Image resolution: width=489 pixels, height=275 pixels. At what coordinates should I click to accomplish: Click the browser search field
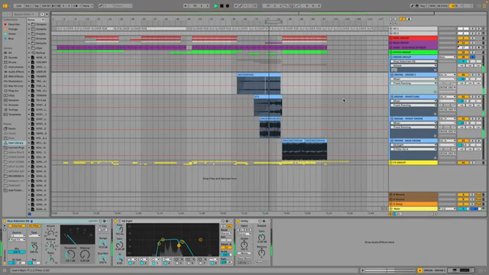coord(26,15)
